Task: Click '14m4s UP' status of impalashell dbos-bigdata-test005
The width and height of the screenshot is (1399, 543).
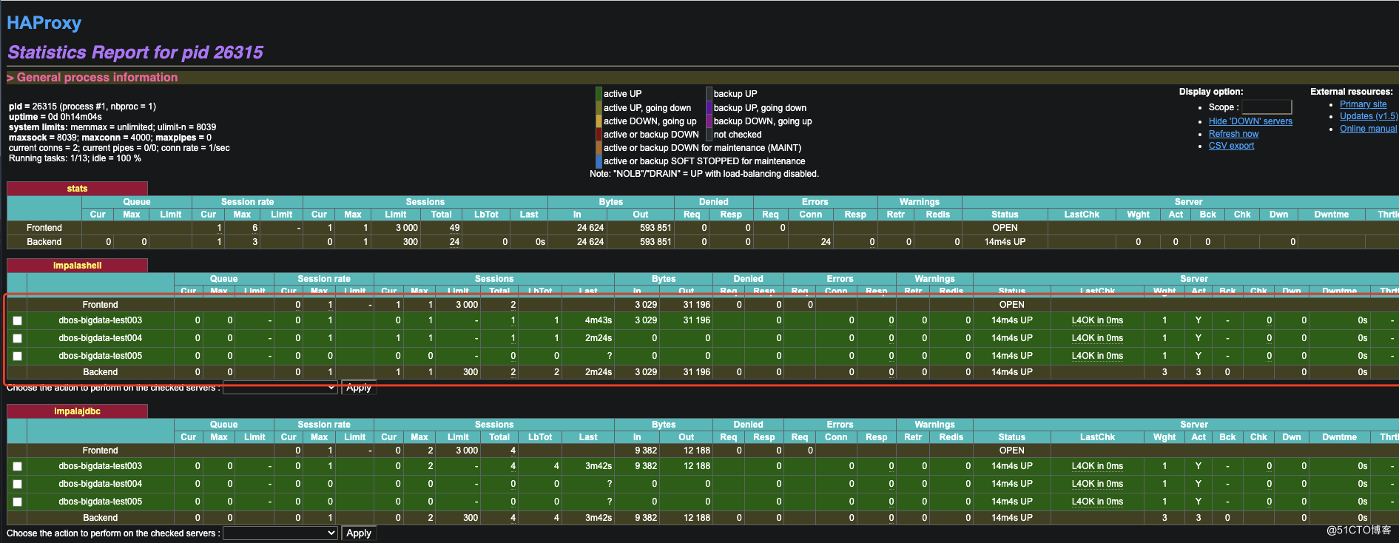Action: [x=1012, y=356]
